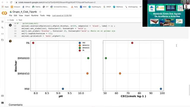190x107 pixels.
Task: Open the DROP bookmark
Action: pyautogui.click(x=107, y=7)
